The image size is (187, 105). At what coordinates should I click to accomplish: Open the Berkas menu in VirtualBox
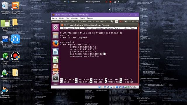pyautogui.click(x=55, y=18)
